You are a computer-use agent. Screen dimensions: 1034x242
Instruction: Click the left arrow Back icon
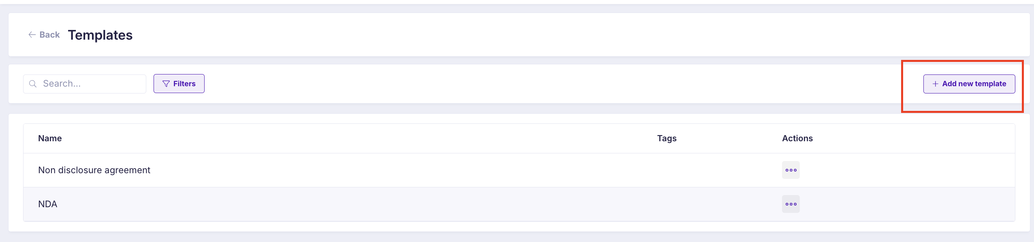coord(32,35)
